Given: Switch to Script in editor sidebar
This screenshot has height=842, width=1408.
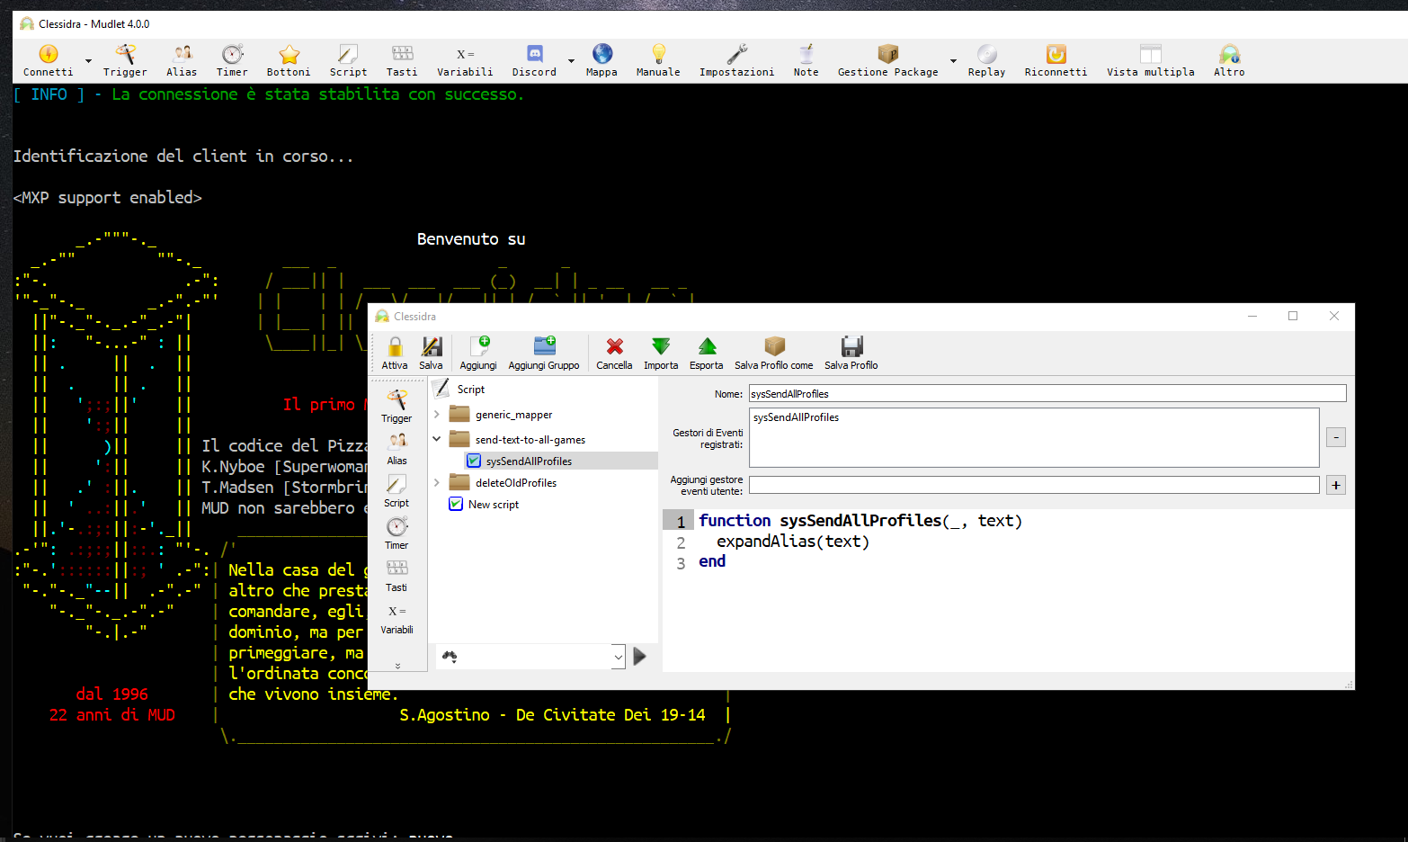Looking at the screenshot, I should point(397,491).
